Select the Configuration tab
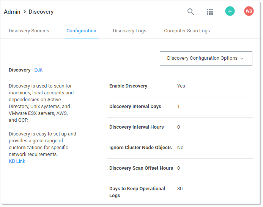263x207 pixels. [x=81, y=31]
